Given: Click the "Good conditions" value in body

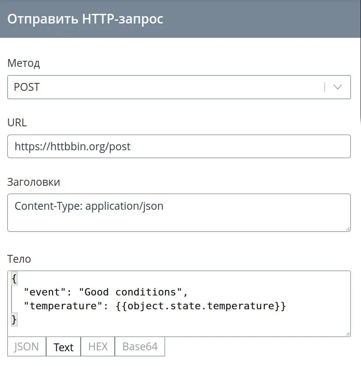Looking at the screenshot, I should click(x=132, y=292).
